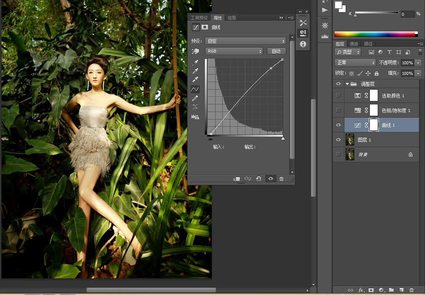Image resolution: width=425 pixels, height=295 pixels.
Task: Show the 选取颜色 1 layer
Action: [x=338, y=96]
